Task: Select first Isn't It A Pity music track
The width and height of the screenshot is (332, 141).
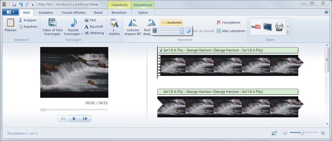Action: coord(228,50)
